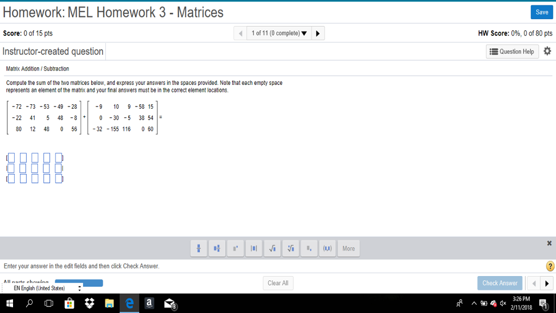Insert a subscript using the math palette
Viewport: 556px width, 313px height.
(x=309, y=248)
